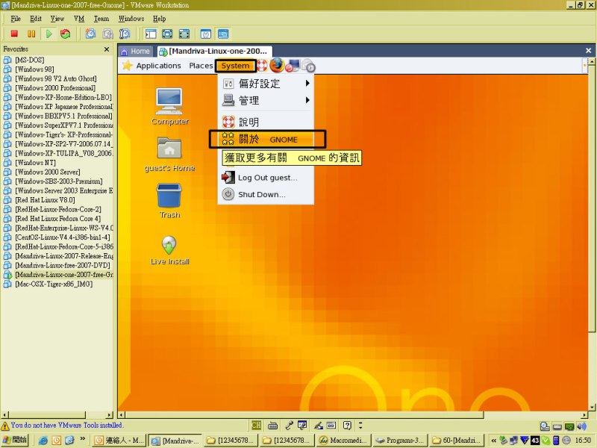Select [Mac-OSX-Tiger-x86_IMG] favorite
This screenshot has width=597, height=448.
pos(54,284)
